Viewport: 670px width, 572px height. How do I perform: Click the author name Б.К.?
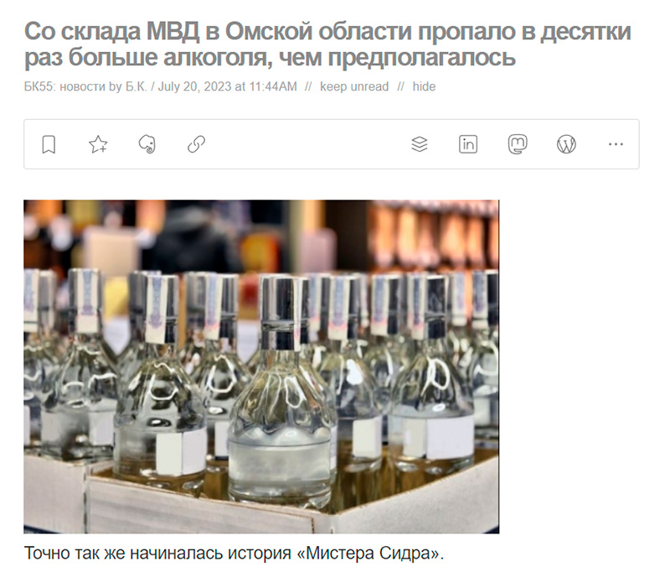[x=136, y=86]
